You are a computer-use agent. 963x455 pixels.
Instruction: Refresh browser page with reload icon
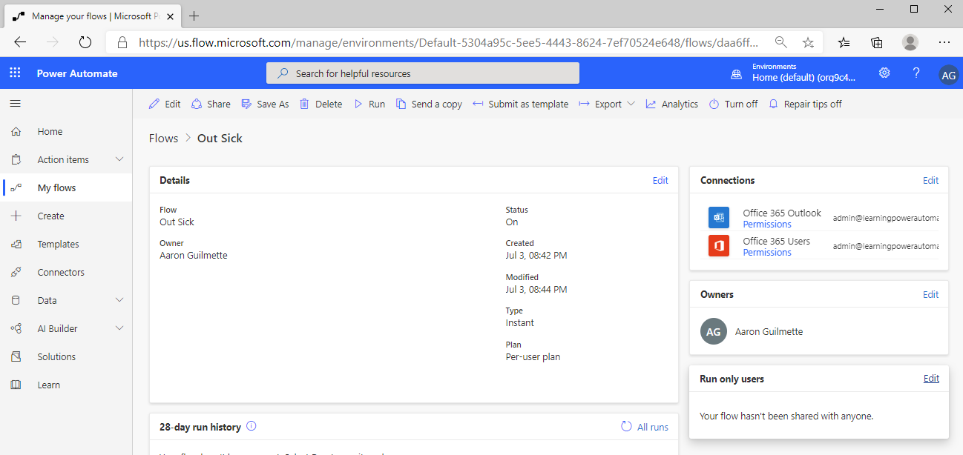(85, 42)
